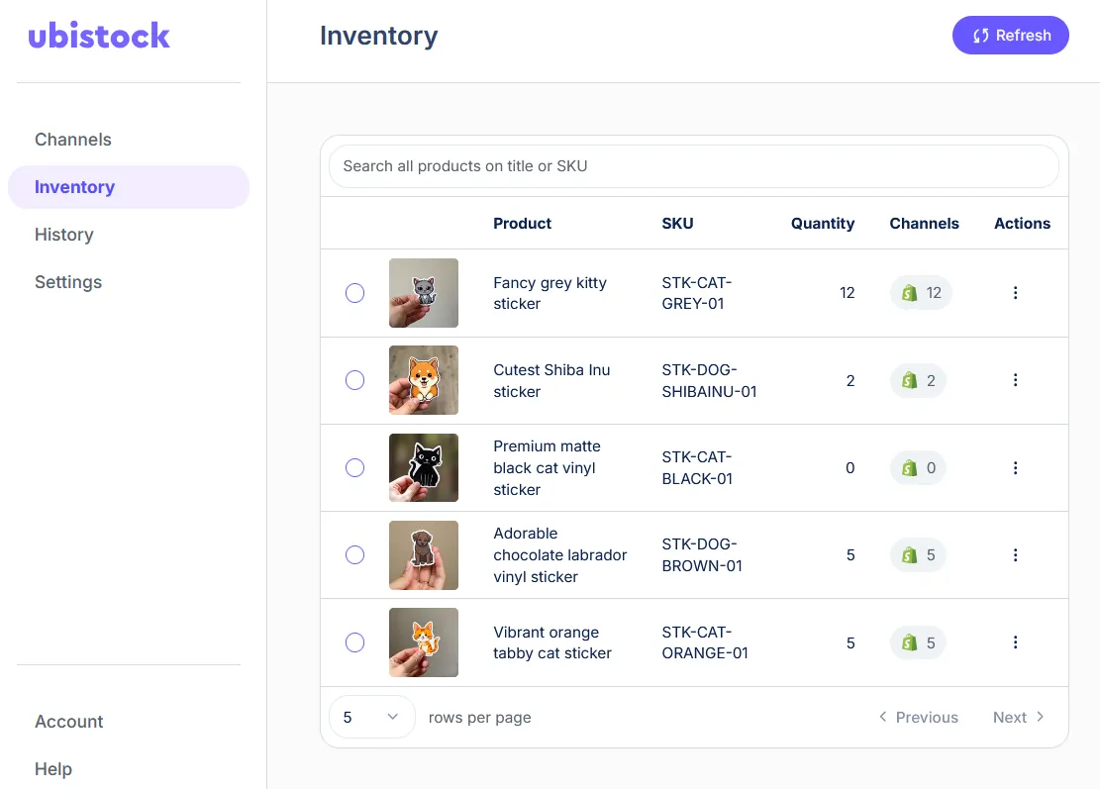1100x789 pixels.
Task: Click the Shopify channel badge for STK-CAT-GREY-01
Action: 921,293
